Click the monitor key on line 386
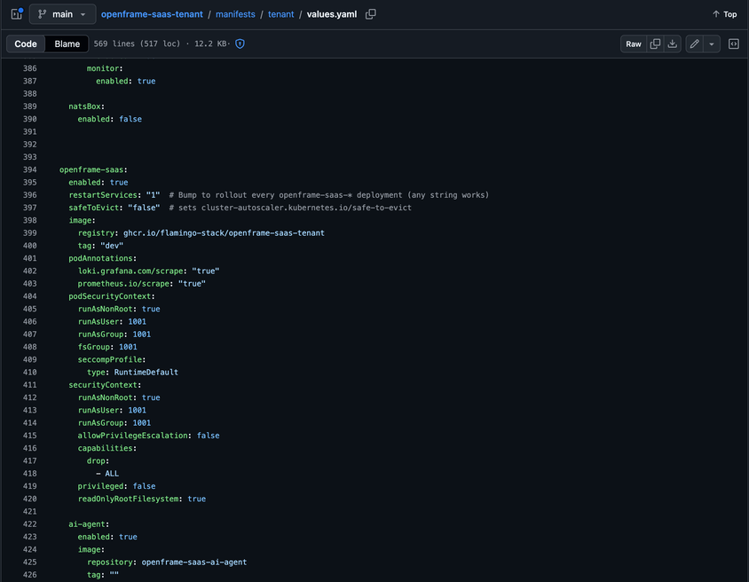Viewport: 749px width, 582px height. pyautogui.click(x=103, y=68)
